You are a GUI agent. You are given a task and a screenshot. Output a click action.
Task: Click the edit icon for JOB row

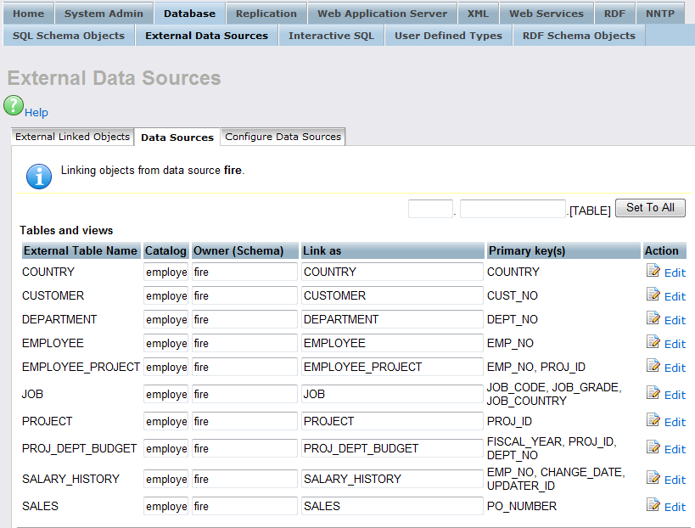(x=653, y=393)
